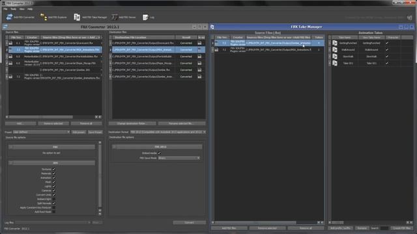Viewport: 417px width, 234px height.
Task: Open the Add FBX Viewer tool
Action: [124, 18]
